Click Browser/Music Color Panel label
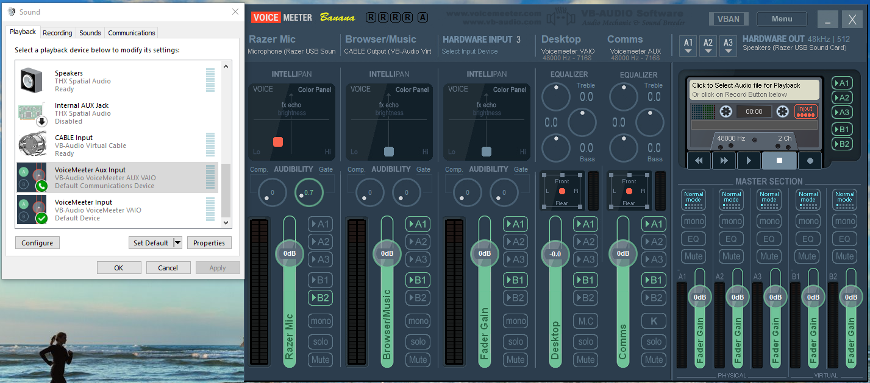 coord(412,90)
